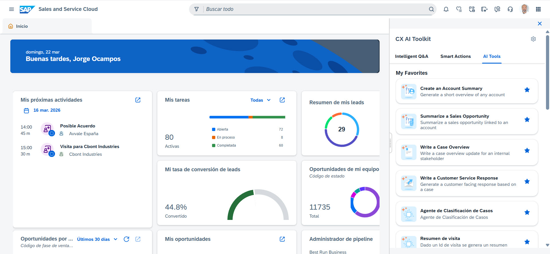Click the 16 mar. 2026 date link
The height and width of the screenshot is (254, 550).
tap(47, 110)
